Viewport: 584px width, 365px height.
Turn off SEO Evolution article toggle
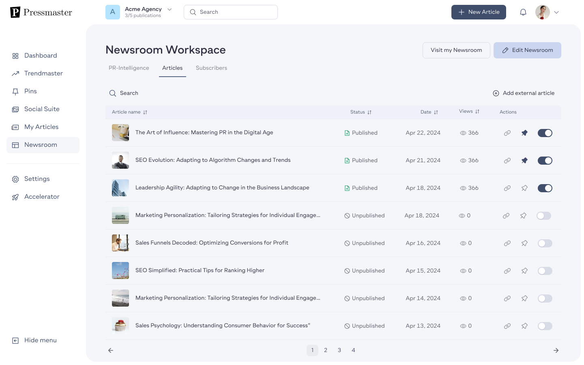(545, 161)
